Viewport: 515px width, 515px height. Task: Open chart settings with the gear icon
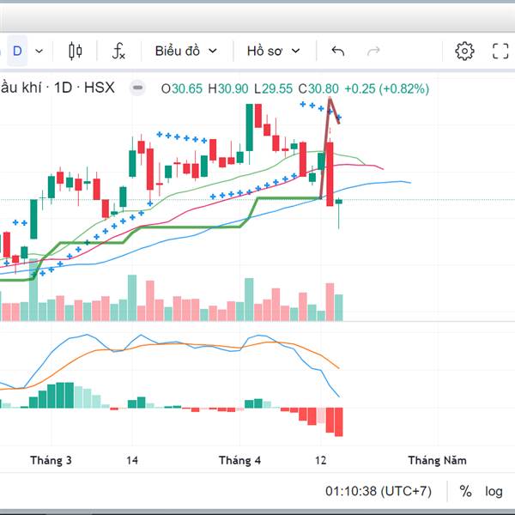pos(464,51)
